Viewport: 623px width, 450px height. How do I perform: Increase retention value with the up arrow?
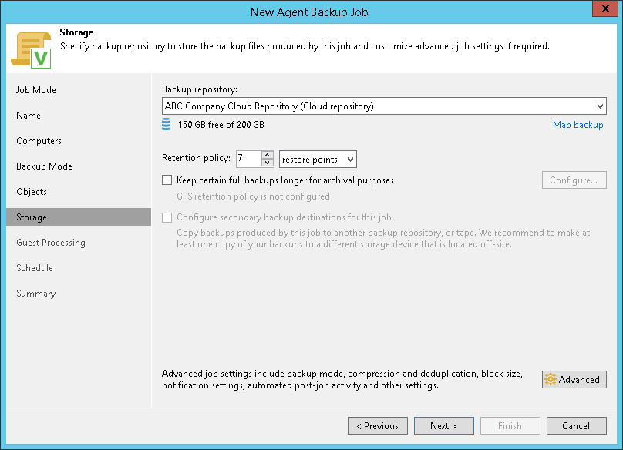(x=268, y=155)
